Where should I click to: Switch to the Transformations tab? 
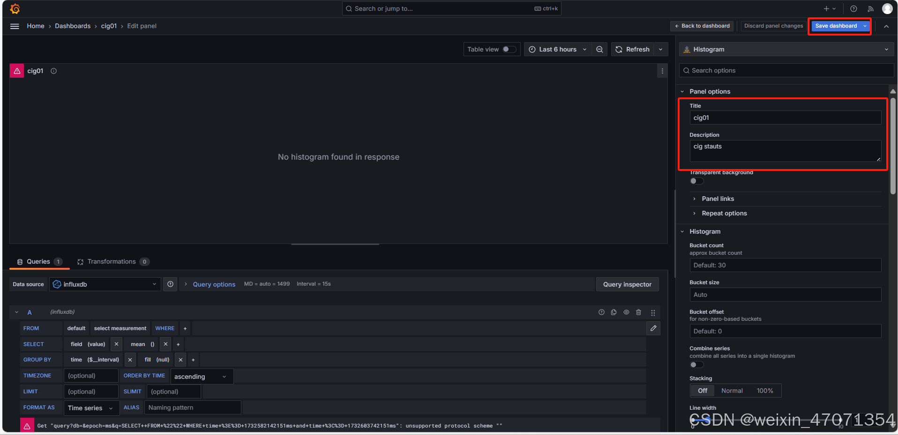112,261
